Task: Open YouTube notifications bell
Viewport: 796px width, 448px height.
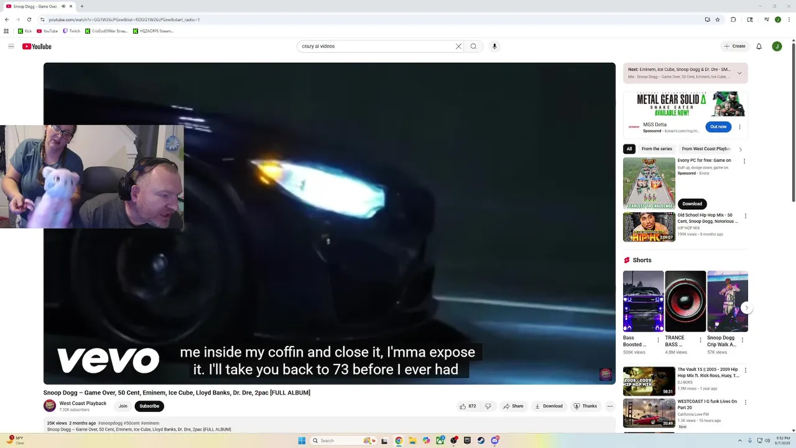Action: [x=759, y=46]
